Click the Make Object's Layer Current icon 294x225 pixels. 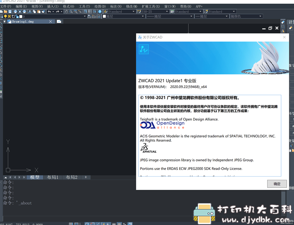(89, 17)
